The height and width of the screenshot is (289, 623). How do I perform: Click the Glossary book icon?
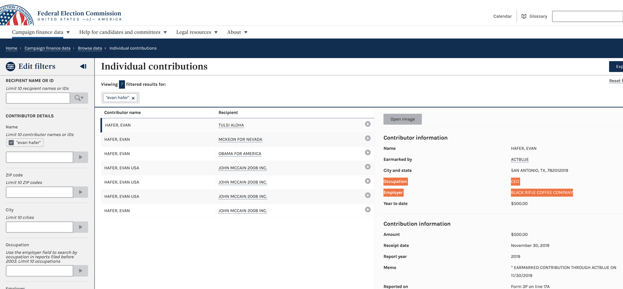[524, 16]
